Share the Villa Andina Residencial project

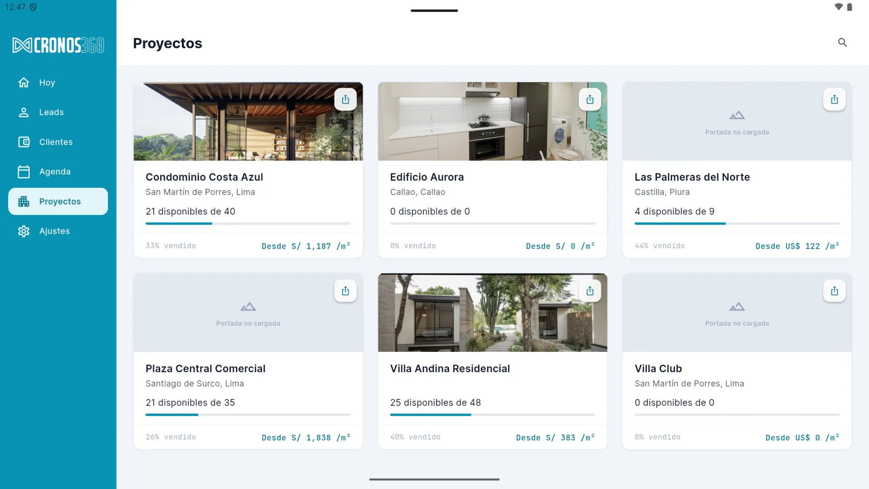click(x=590, y=291)
